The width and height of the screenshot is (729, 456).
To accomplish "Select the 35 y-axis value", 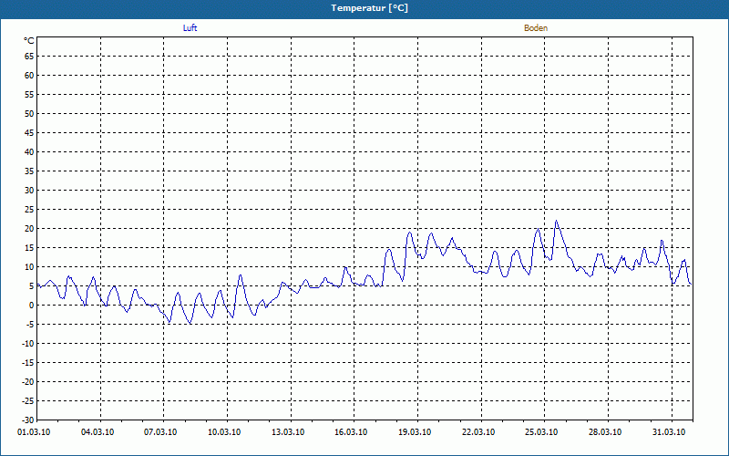I will tap(29, 171).
